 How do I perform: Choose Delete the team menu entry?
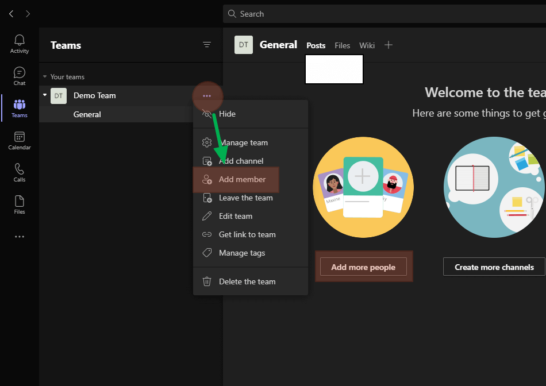tap(251, 281)
